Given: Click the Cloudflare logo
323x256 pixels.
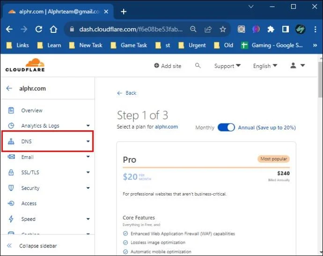Looking at the screenshot, I should click(x=25, y=65).
